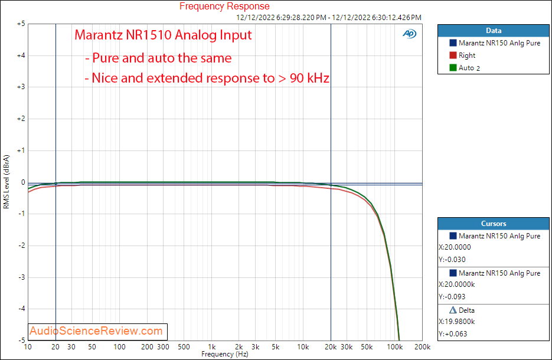
Task: Click the timestamp line above graph
Action: click(328, 18)
